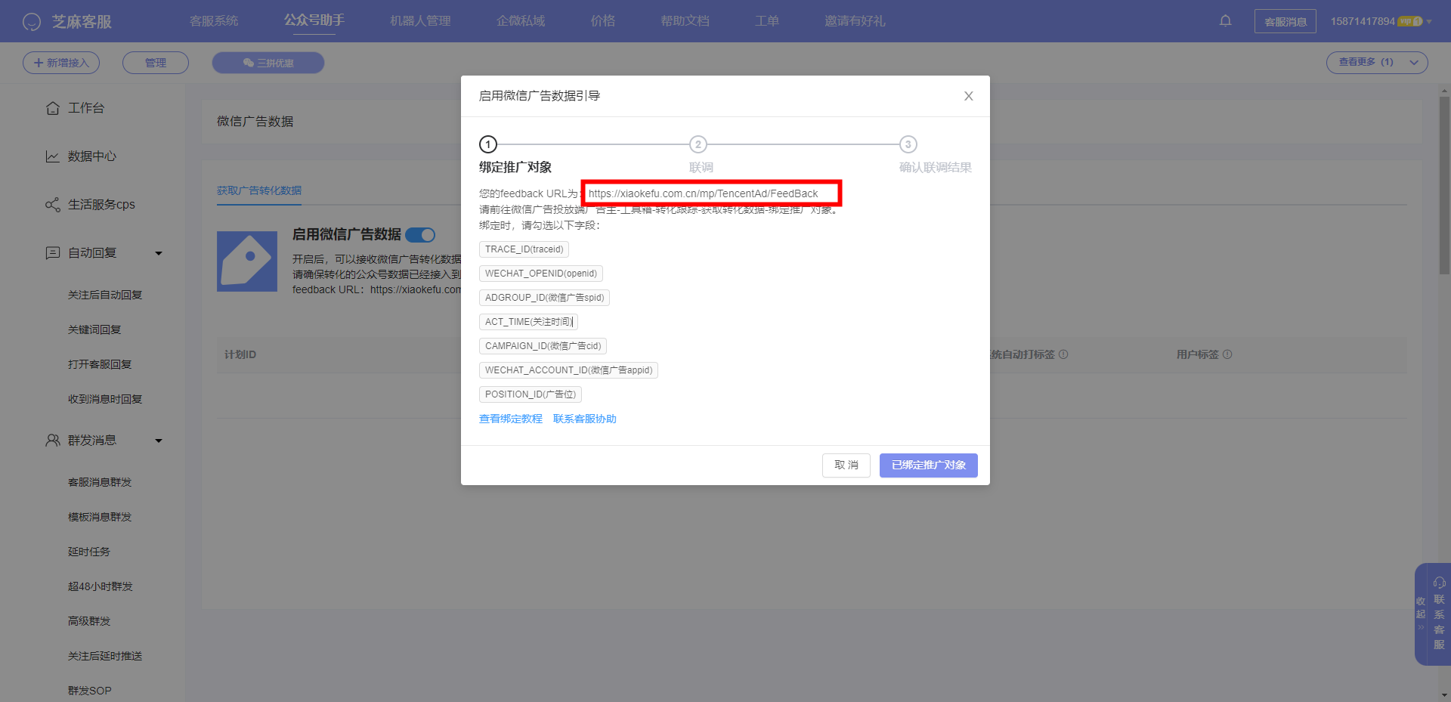1451x702 pixels.
Task: Click step 1 circle 绑定推广对象
Action: pyautogui.click(x=488, y=144)
